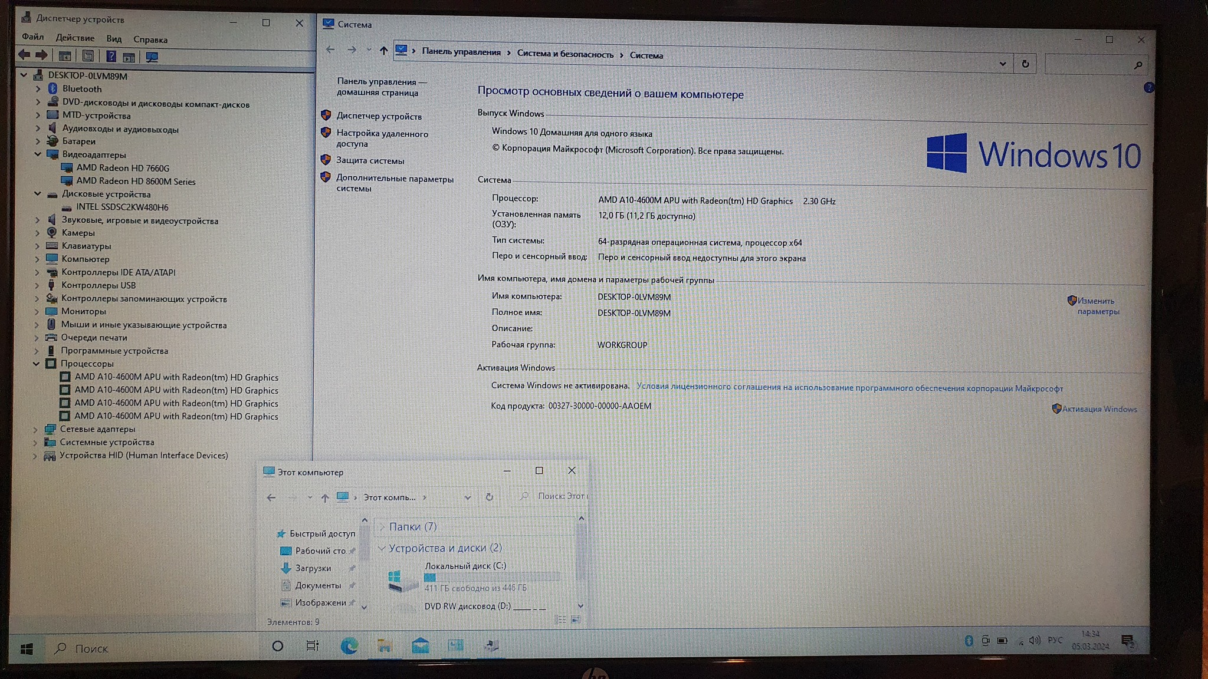Click the blue help question mark icon
This screenshot has height=679, width=1208.
[1148, 88]
